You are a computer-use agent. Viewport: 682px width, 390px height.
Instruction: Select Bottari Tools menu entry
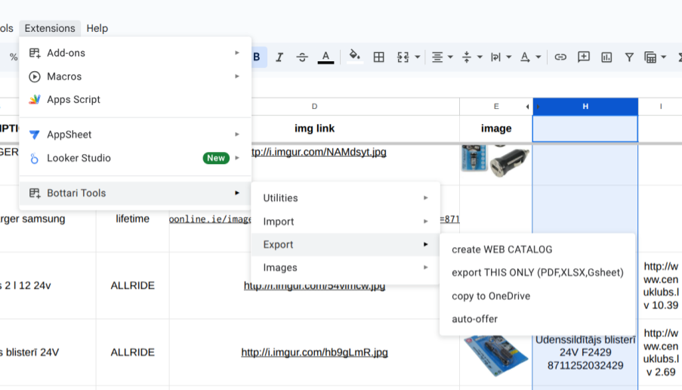[x=135, y=193]
